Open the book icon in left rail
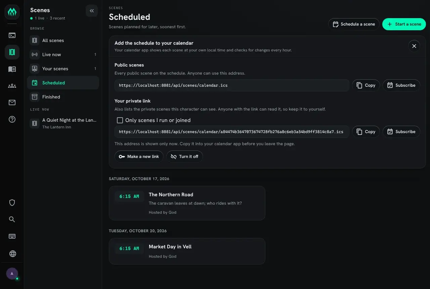Image resolution: width=430 pixels, height=289 pixels. point(12,69)
